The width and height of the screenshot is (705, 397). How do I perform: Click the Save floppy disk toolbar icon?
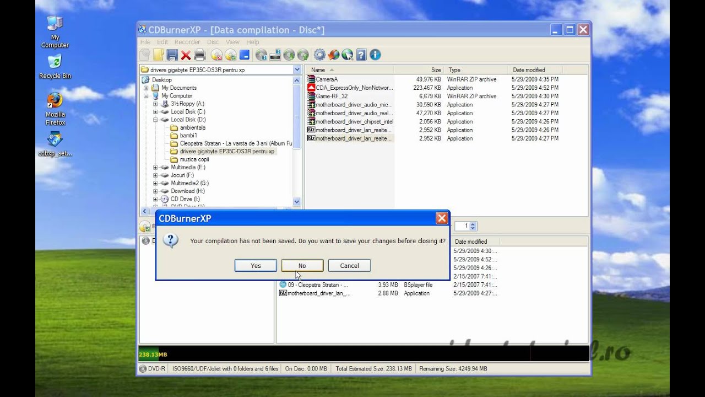pos(172,55)
